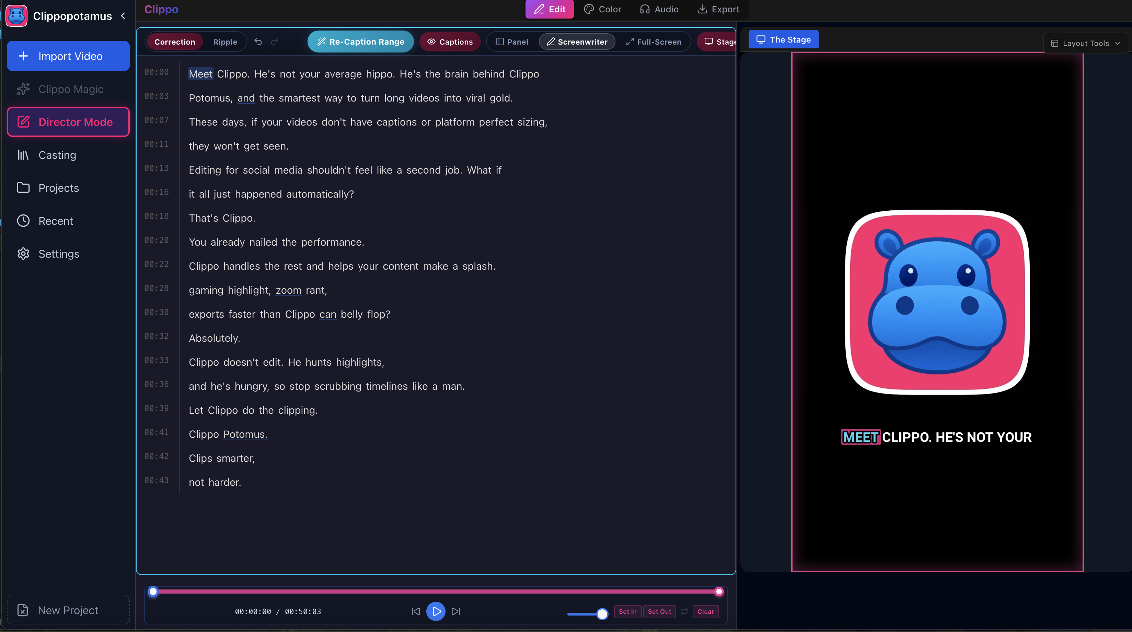Play the video

tap(436, 611)
